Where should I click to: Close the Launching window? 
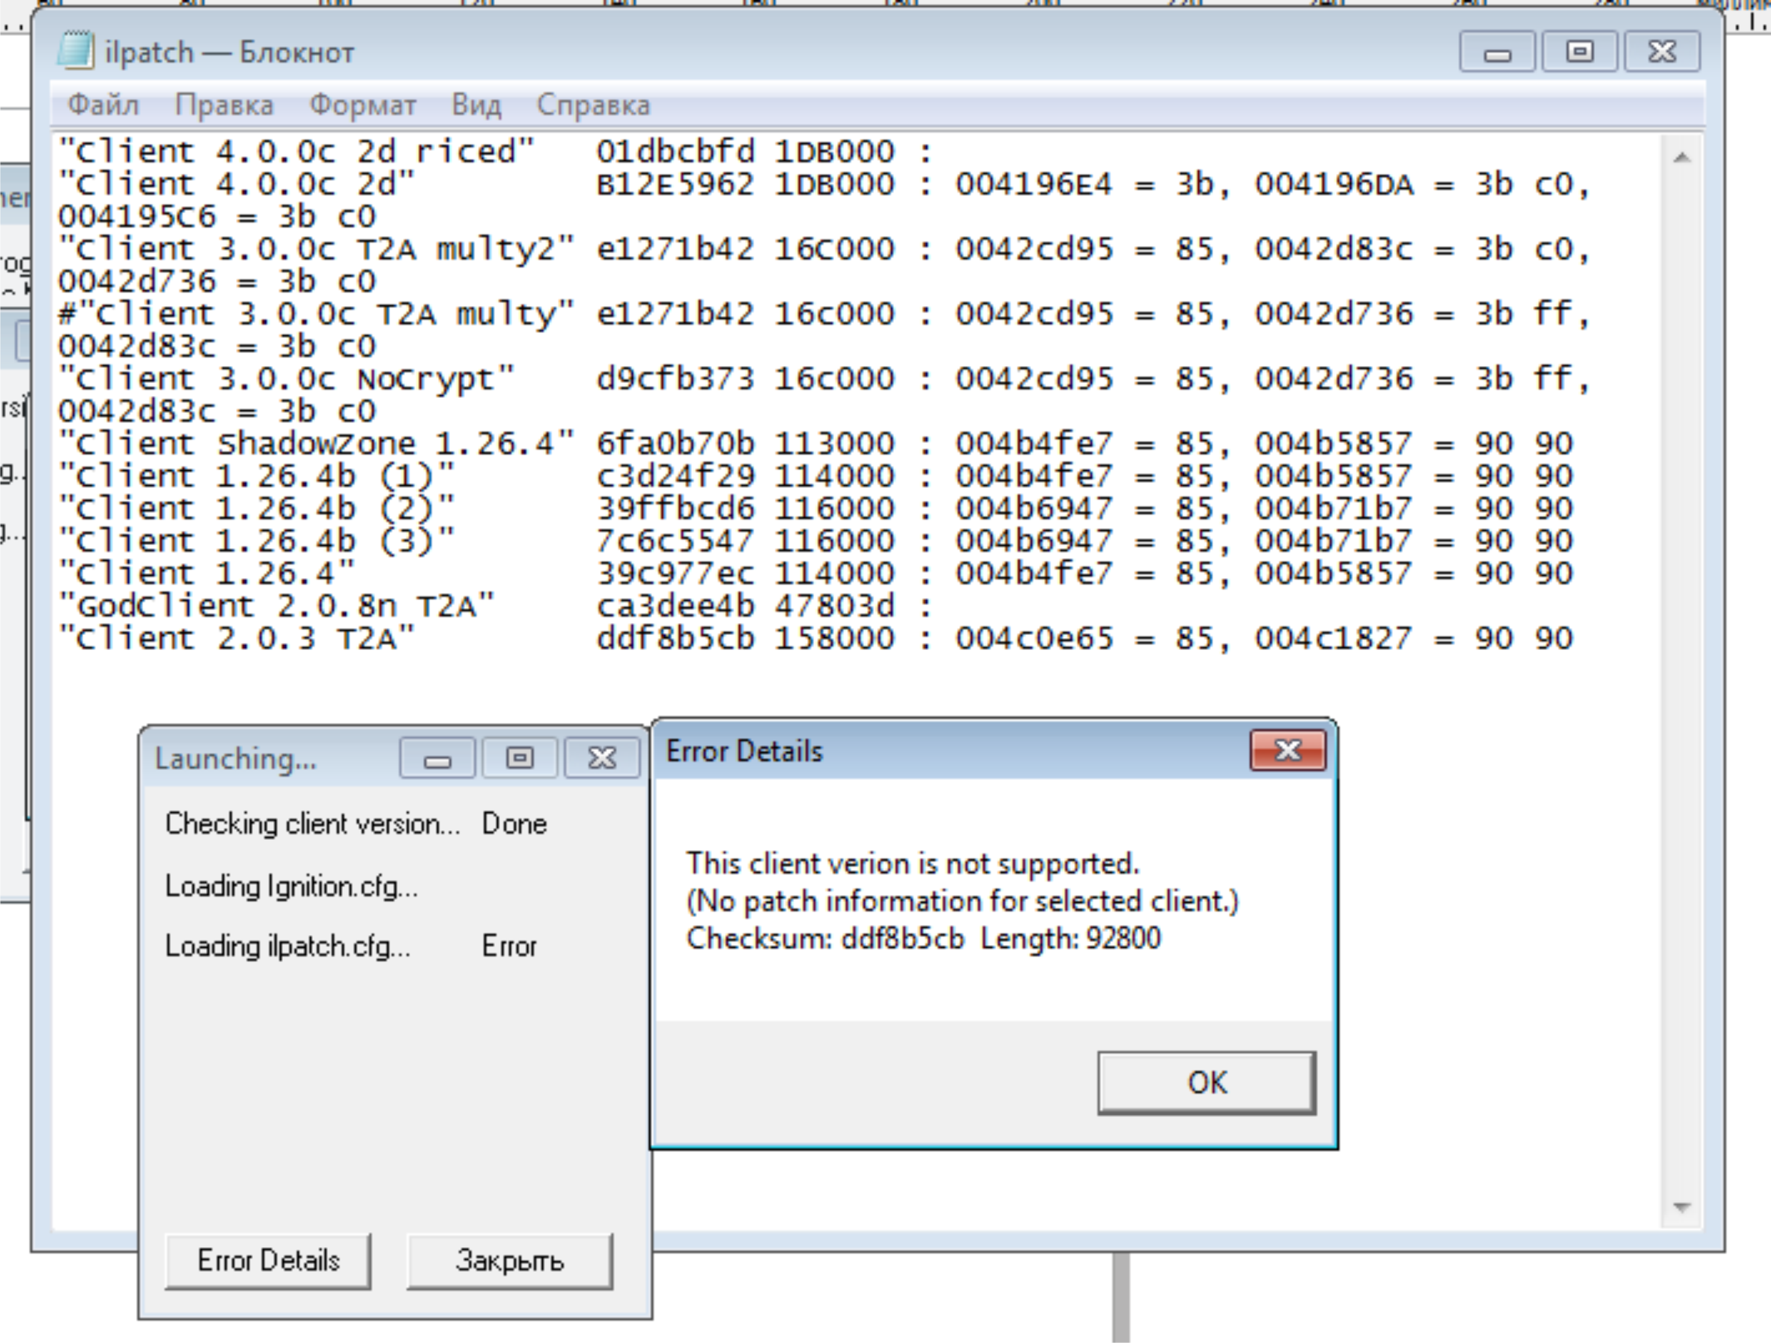click(602, 758)
